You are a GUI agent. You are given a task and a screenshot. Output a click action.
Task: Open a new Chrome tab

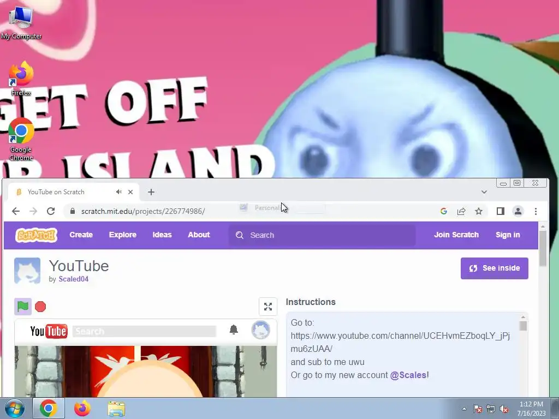tap(151, 192)
